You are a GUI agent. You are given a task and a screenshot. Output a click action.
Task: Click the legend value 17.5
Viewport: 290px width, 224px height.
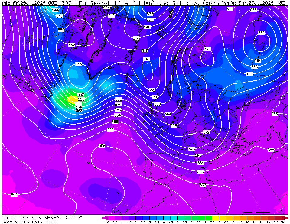[275, 222]
